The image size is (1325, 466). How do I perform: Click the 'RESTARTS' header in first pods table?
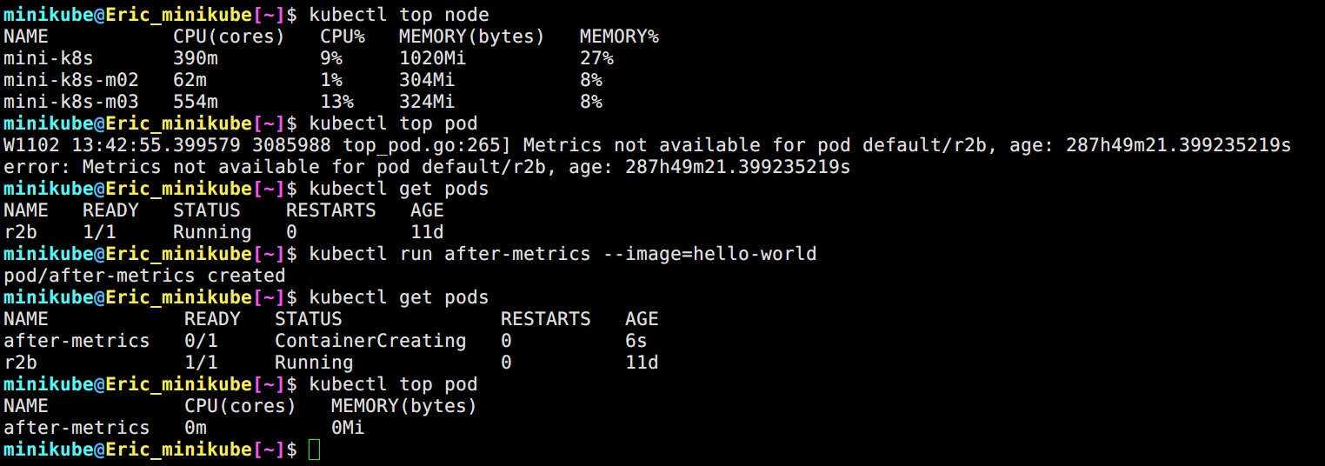[331, 210]
